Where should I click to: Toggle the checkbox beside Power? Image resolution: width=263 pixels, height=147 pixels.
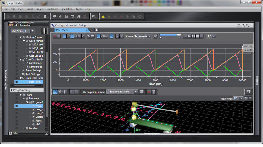coord(17,106)
